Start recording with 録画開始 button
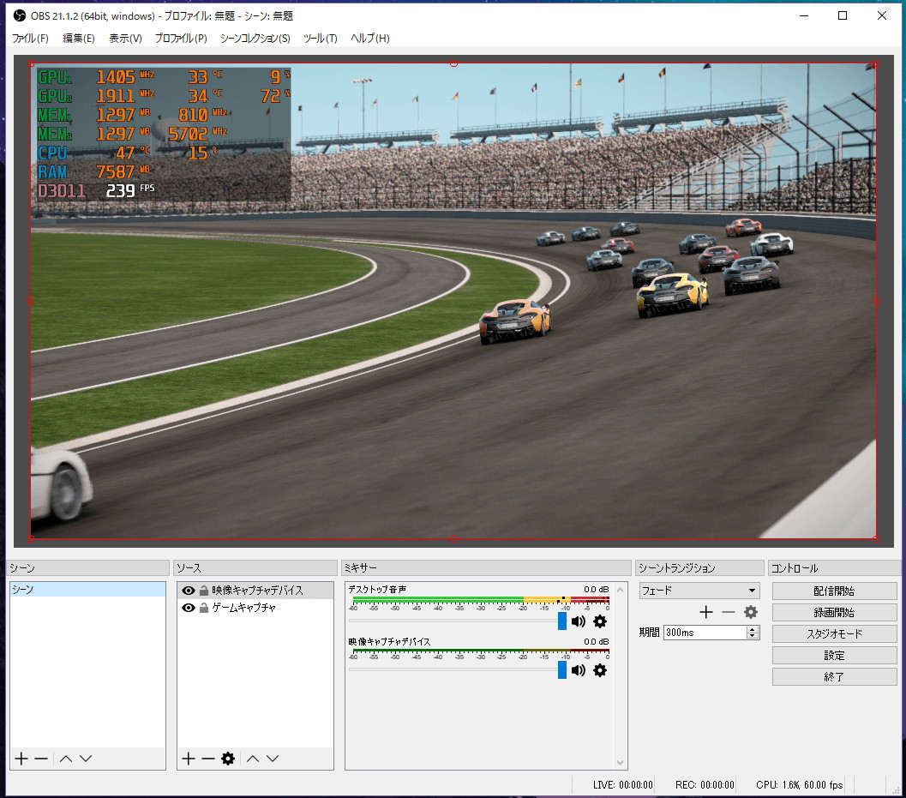 (834, 612)
